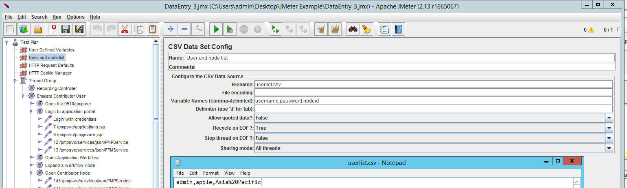This screenshot has height=188, width=627.
Task: Click Start no pauses icon
Action: pos(230,29)
